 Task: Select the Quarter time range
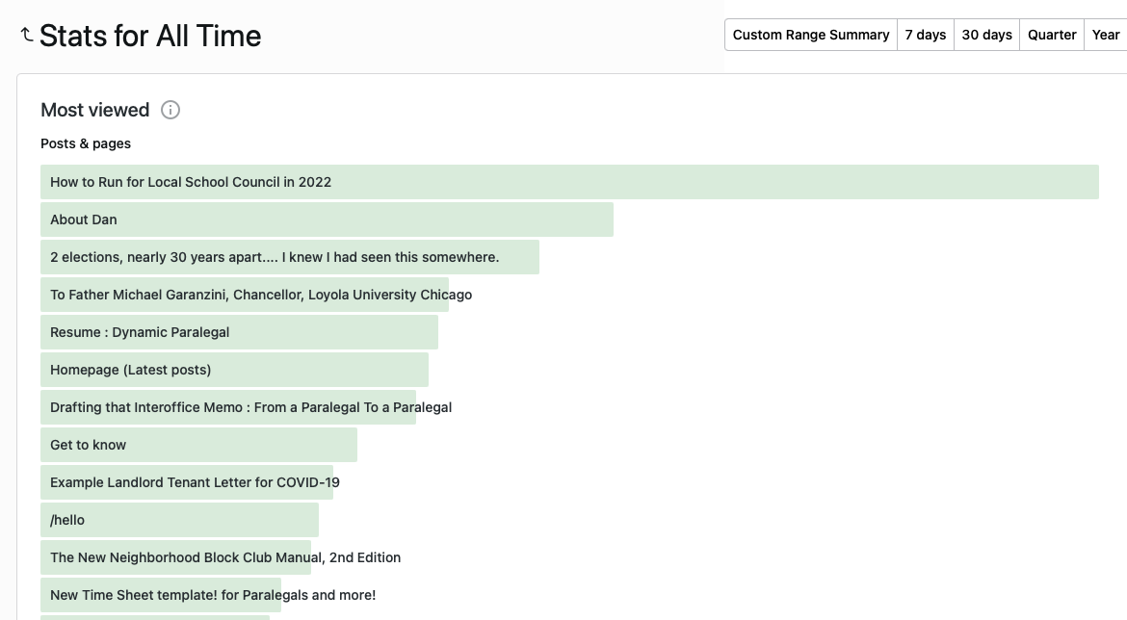pos(1051,35)
